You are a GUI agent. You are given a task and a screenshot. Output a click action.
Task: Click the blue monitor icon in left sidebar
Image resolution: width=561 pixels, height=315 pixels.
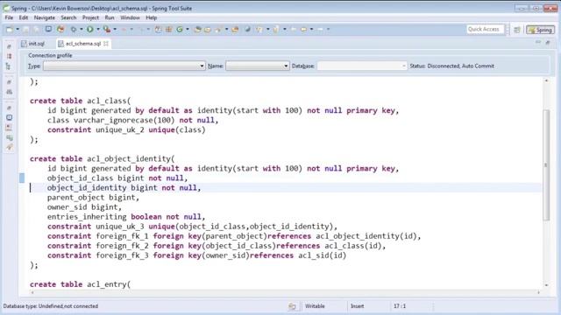[x=10, y=117]
